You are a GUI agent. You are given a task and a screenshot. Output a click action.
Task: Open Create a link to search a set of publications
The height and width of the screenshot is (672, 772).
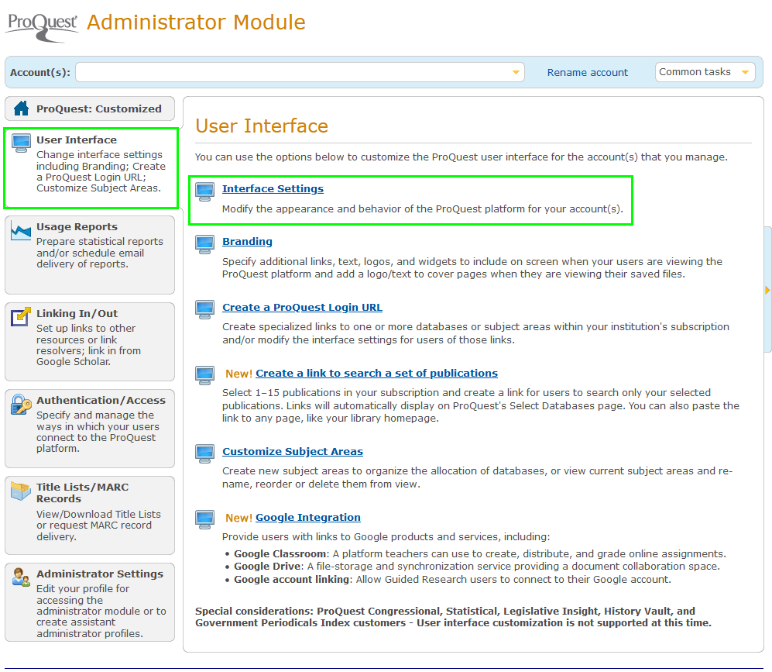click(376, 374)
